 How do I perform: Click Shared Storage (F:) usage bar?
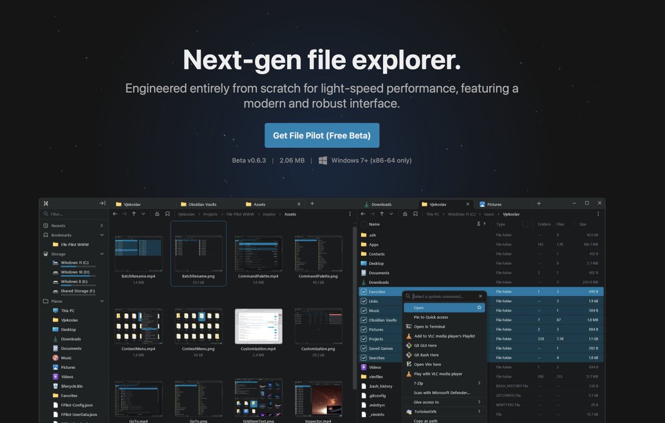pos(78,295)
